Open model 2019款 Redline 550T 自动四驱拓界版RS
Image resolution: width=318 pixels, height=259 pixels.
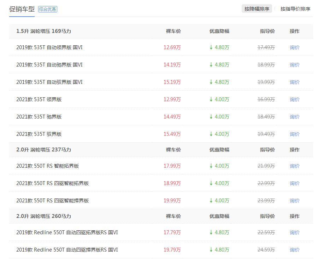click(x=67, y=232)
